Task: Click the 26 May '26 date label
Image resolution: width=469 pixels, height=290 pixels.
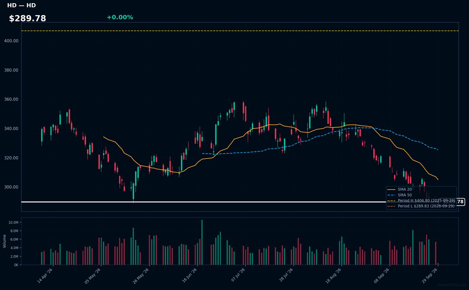Action: click(x=141, y=276)
